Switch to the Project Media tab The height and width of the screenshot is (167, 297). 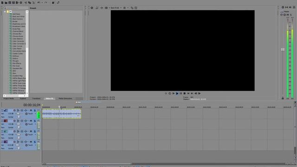(x=9, y=98)
